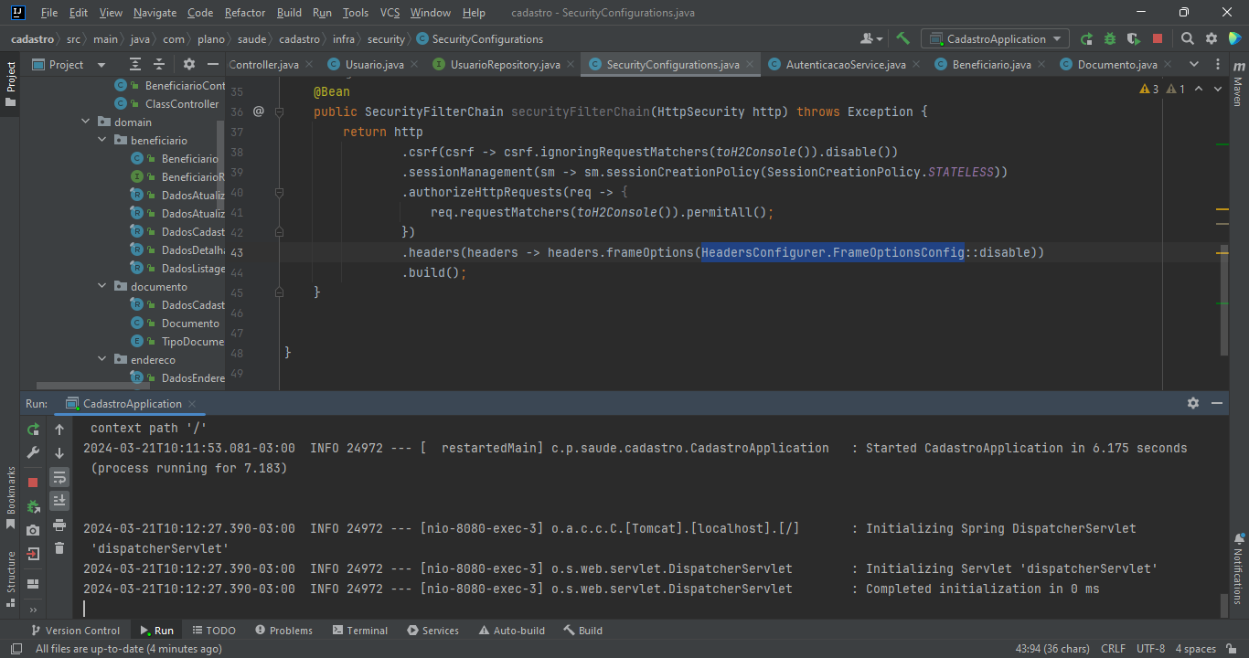1249x658 pixels.
Task: Open the Refactor menu
Action: [x=244, y=13]
